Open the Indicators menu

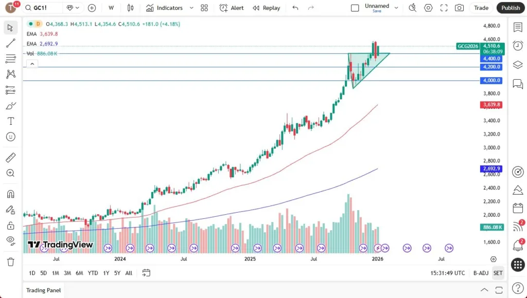(166, 8)
